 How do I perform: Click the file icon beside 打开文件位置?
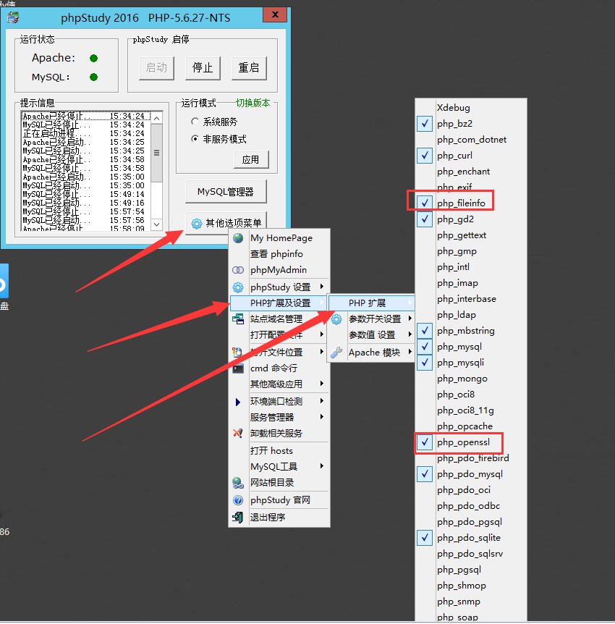(238, 353)
